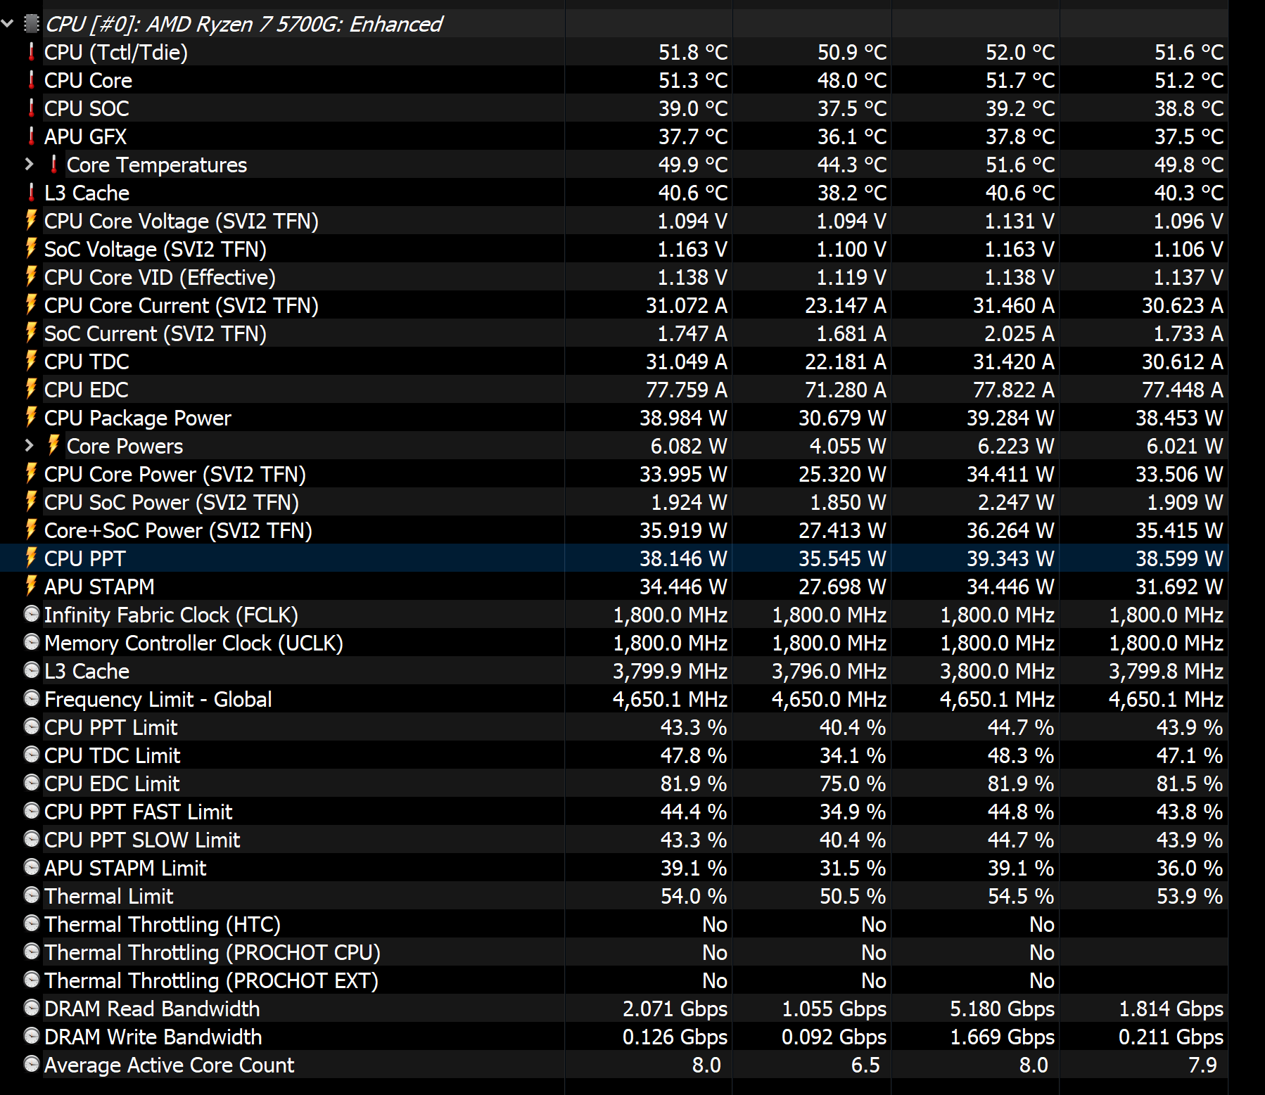Click lightning icon beside APU STAPM

tap(31, 586)
